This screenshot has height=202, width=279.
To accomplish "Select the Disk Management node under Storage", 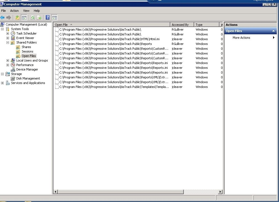I will (x=28, y=78).
